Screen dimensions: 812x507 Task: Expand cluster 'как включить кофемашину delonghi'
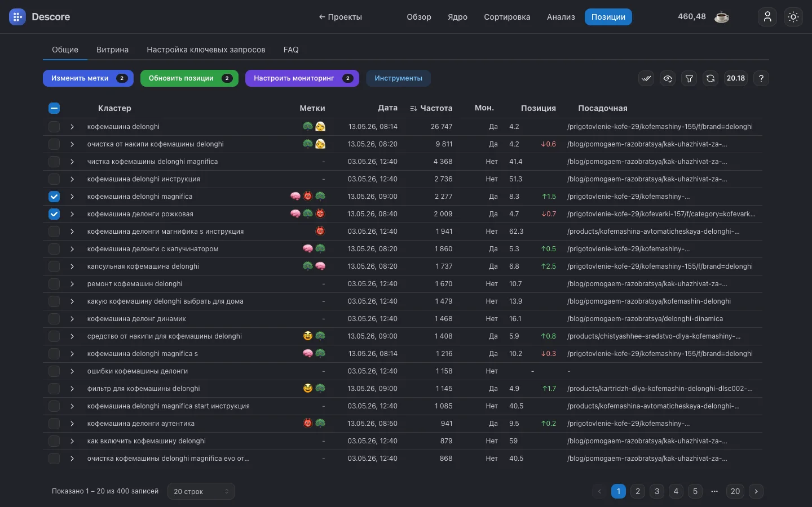72,441
